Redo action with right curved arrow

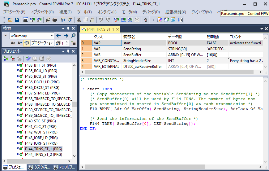(x=108, y=20)
